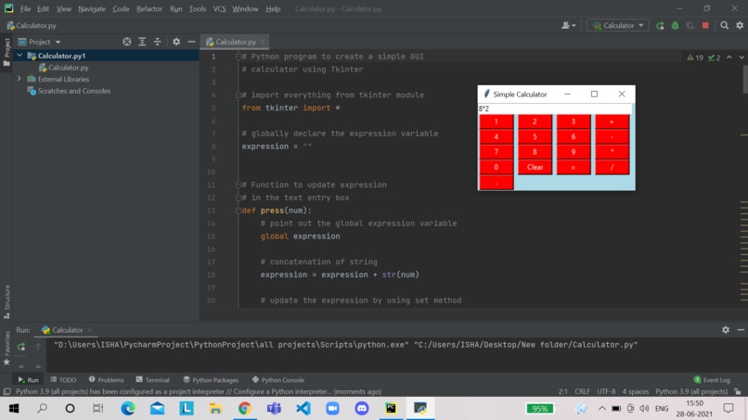Hide the Project panel with minus icon
The height and width of the screenshot is (420, 748).
191,42
